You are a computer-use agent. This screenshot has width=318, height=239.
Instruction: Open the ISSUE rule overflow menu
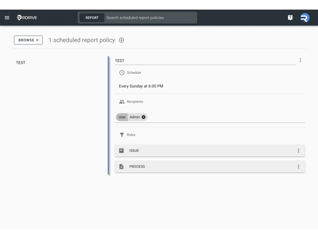[298, 151]
